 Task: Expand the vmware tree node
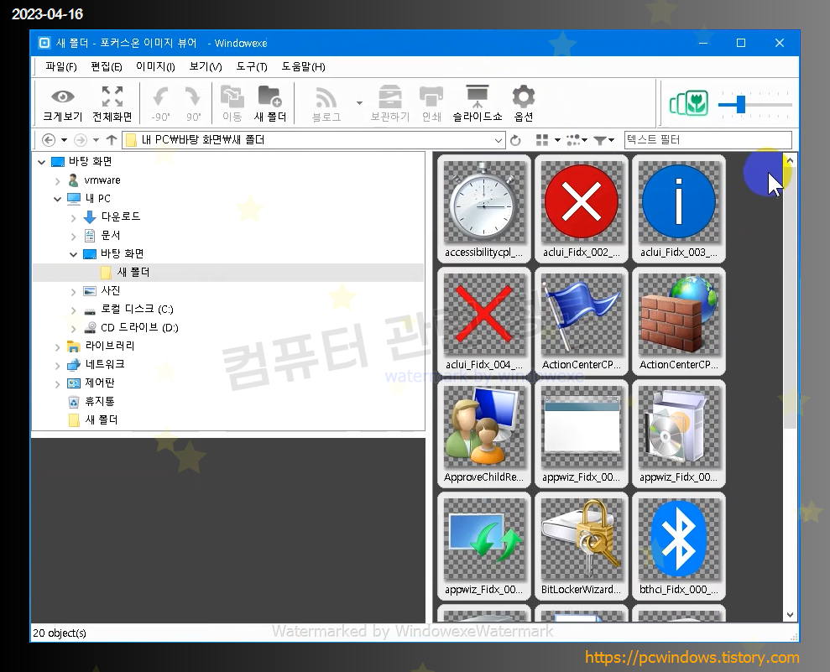[58, 181]
